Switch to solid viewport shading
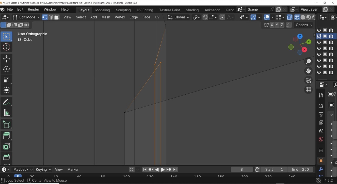 tap(303, 17)
